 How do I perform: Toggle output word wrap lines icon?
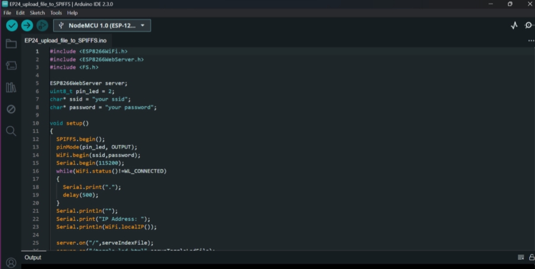521,257
